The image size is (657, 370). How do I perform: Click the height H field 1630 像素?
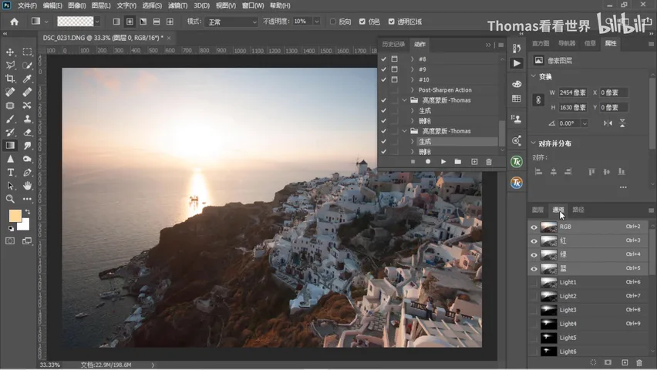(x=573, y=108)
